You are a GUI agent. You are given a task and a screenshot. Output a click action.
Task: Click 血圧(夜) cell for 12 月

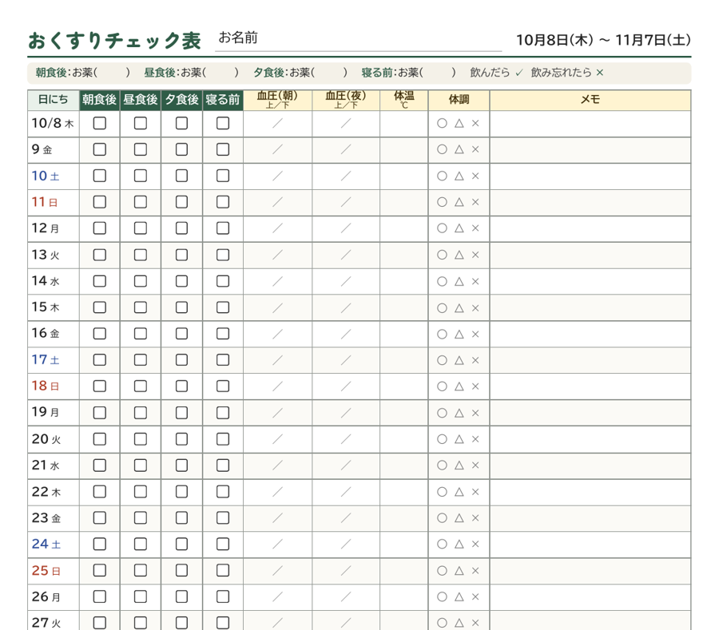pos(346,228)
